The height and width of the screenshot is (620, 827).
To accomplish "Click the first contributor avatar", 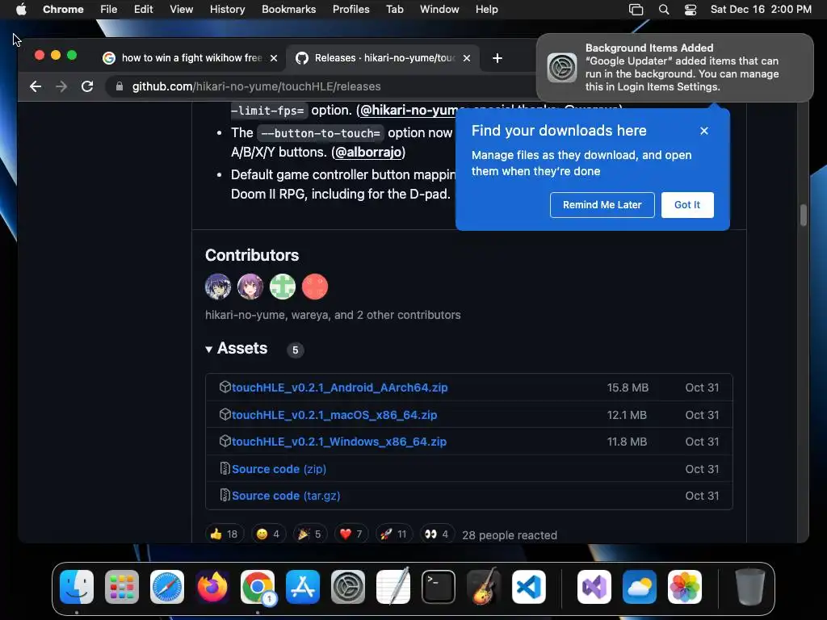I will (x=218, y=287).
